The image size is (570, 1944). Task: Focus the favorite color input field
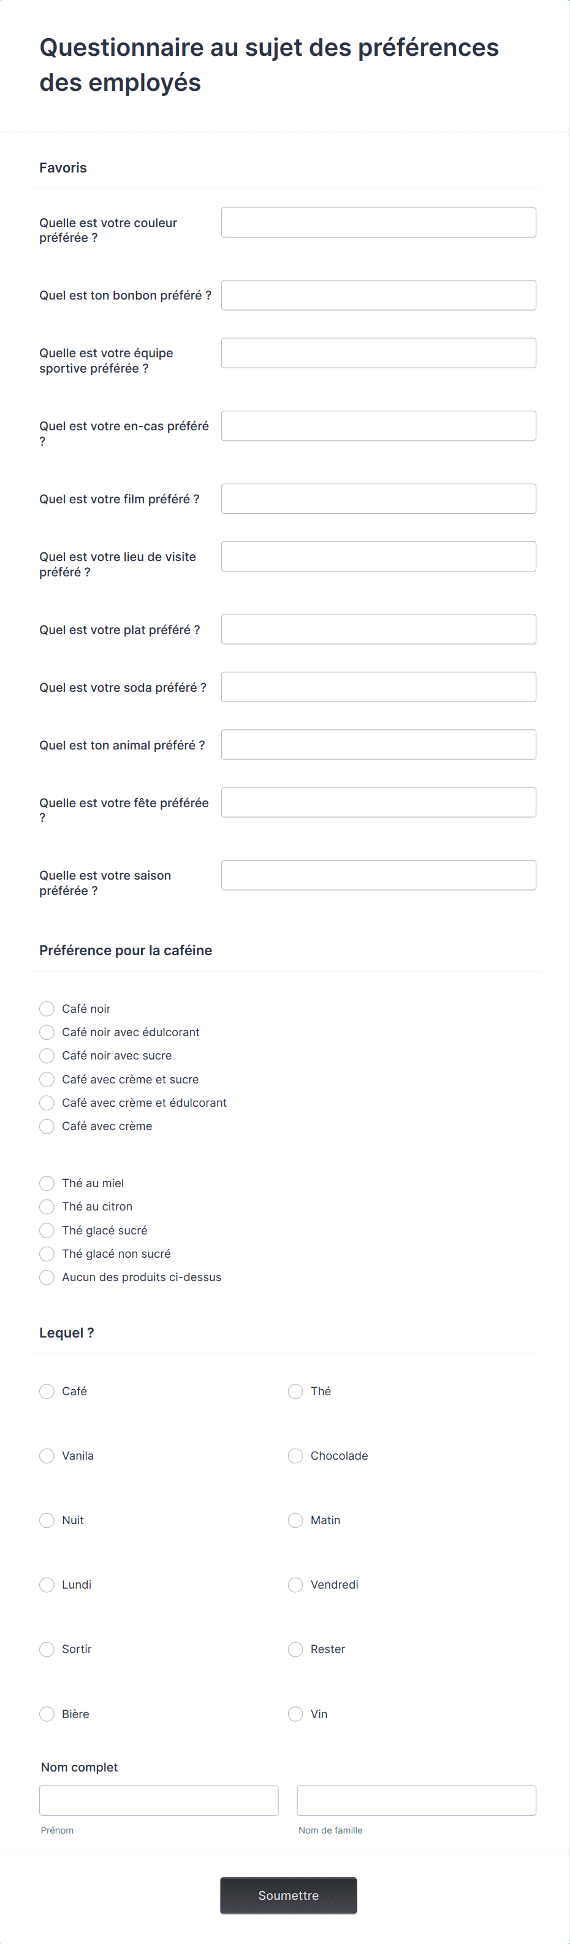pos(379,223)
